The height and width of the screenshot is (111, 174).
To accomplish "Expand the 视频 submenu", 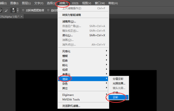I will 83,70.
